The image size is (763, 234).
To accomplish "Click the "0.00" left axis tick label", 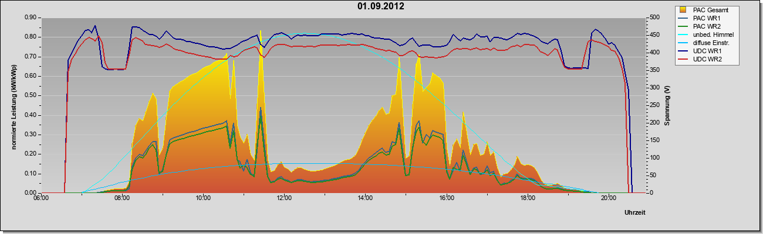I will 31,193.
